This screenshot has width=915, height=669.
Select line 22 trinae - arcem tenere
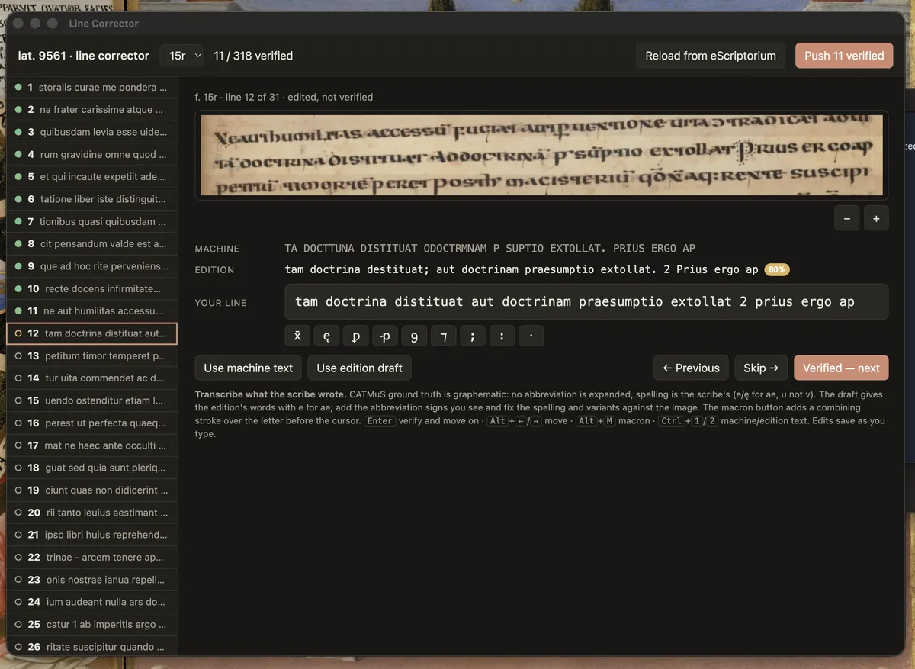point(91,557)
